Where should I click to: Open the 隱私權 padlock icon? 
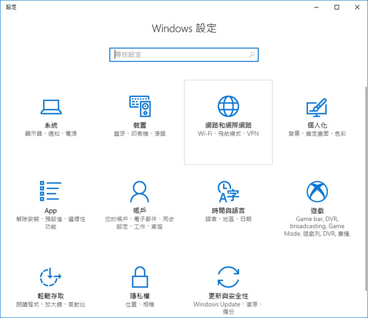140,277
